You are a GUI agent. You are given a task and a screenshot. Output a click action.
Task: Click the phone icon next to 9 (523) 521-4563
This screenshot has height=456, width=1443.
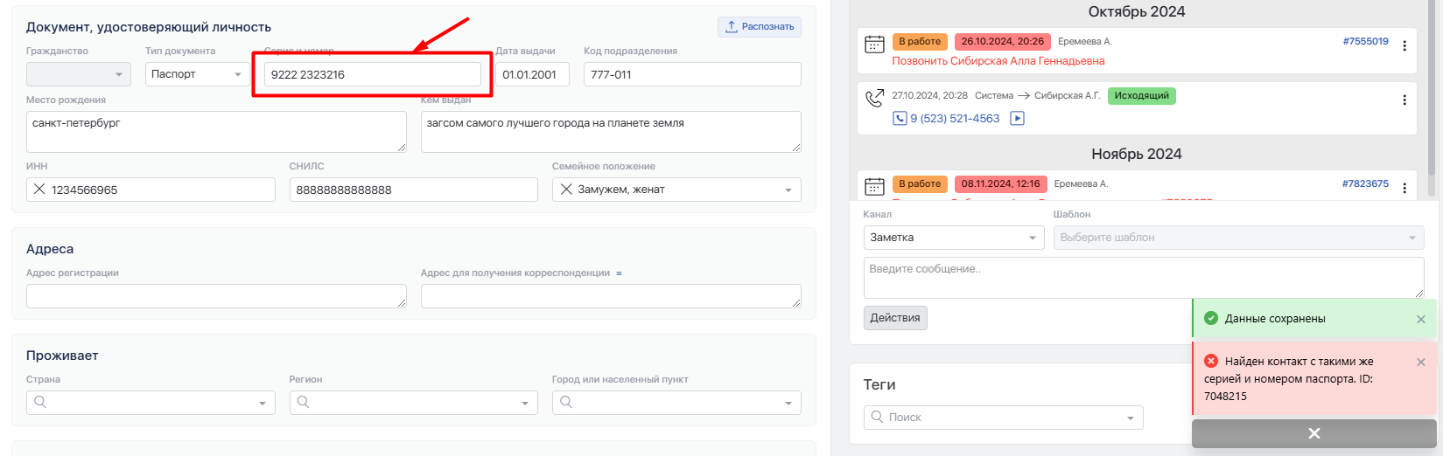click(900, 119)
